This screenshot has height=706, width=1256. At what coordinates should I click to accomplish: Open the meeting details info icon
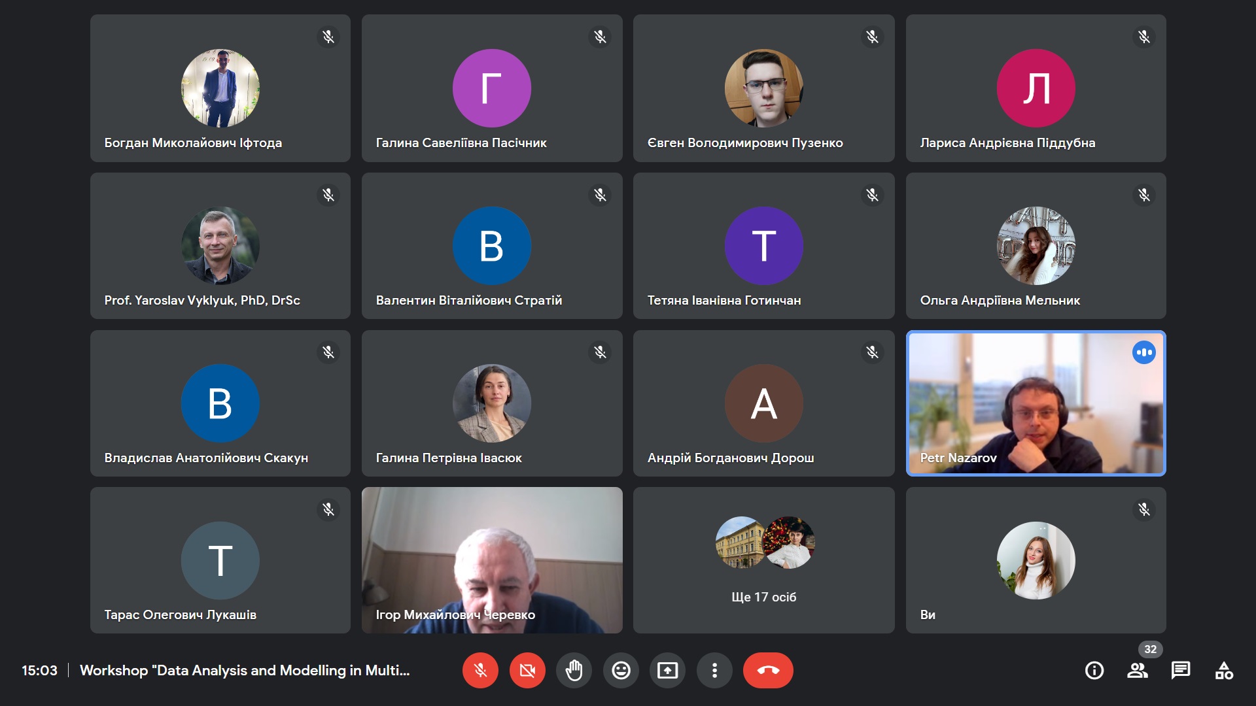(1094, 670)
